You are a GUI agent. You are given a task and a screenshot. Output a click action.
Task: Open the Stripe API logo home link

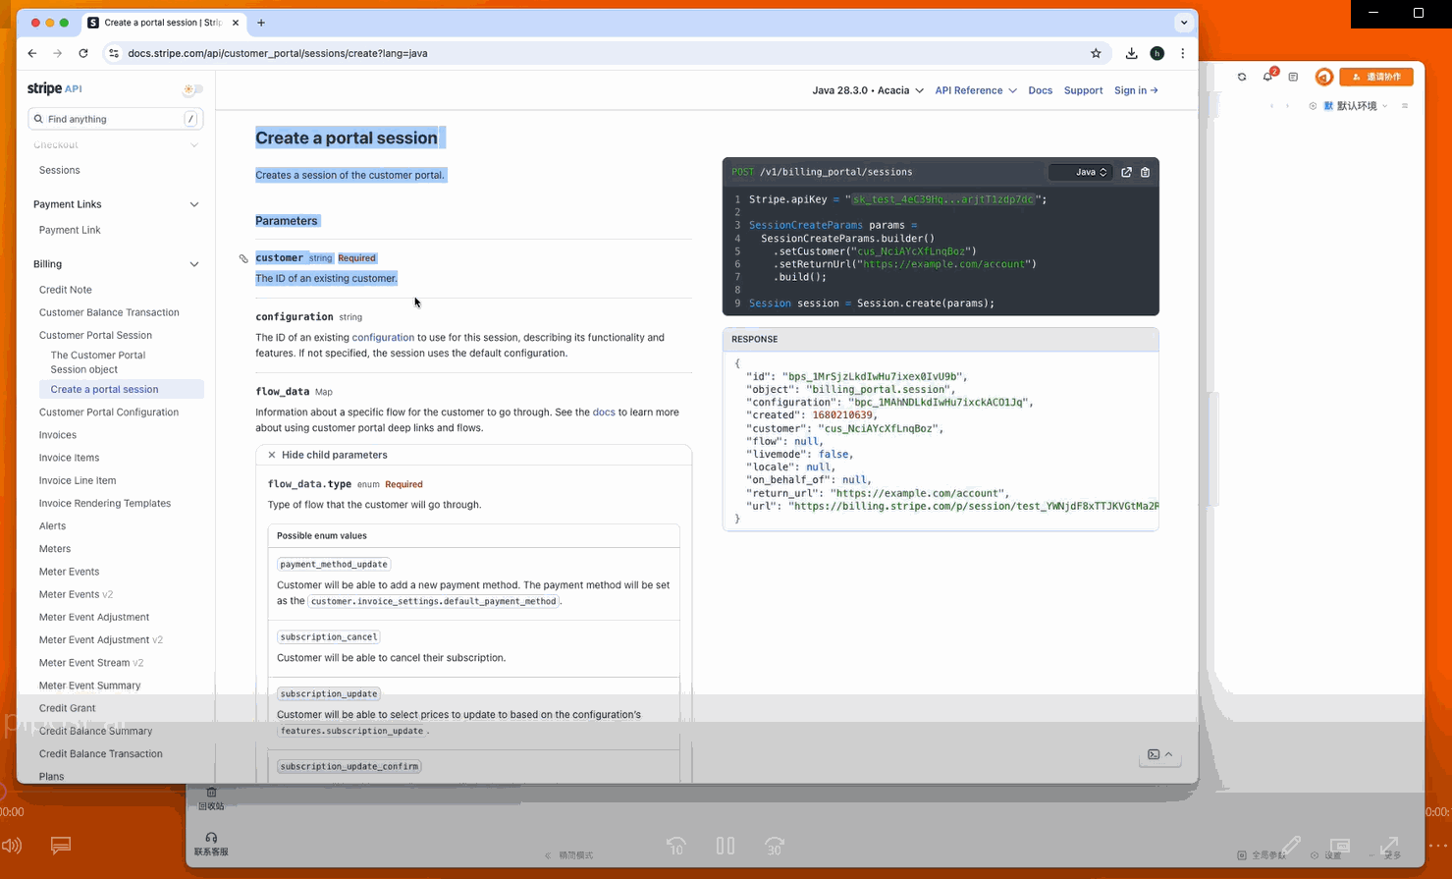click(x=54, y=88)
